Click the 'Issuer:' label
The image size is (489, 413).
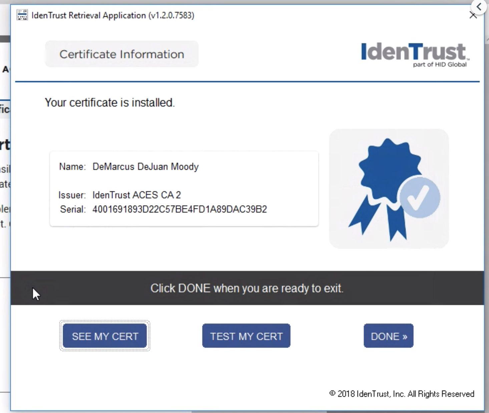pos(72,195)
